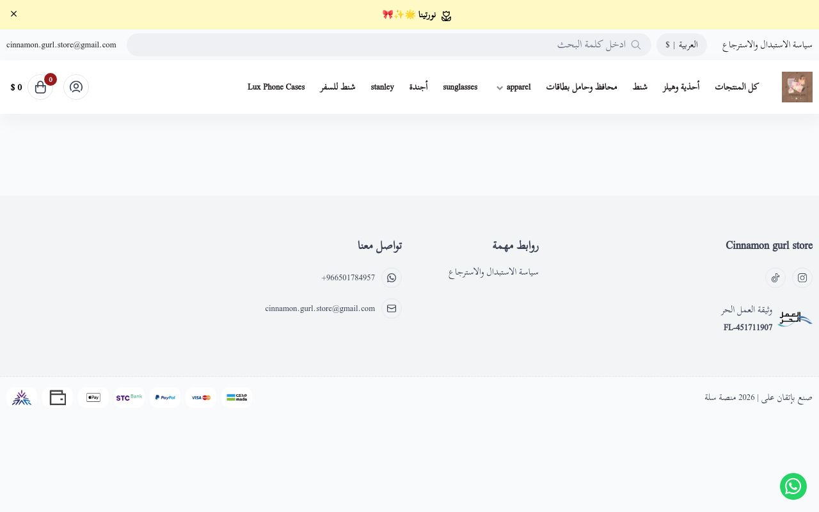Viewport: 819px width, 512px height.
Task: Click the freelance document number FL-451711907
Action: tap(748, 328)
